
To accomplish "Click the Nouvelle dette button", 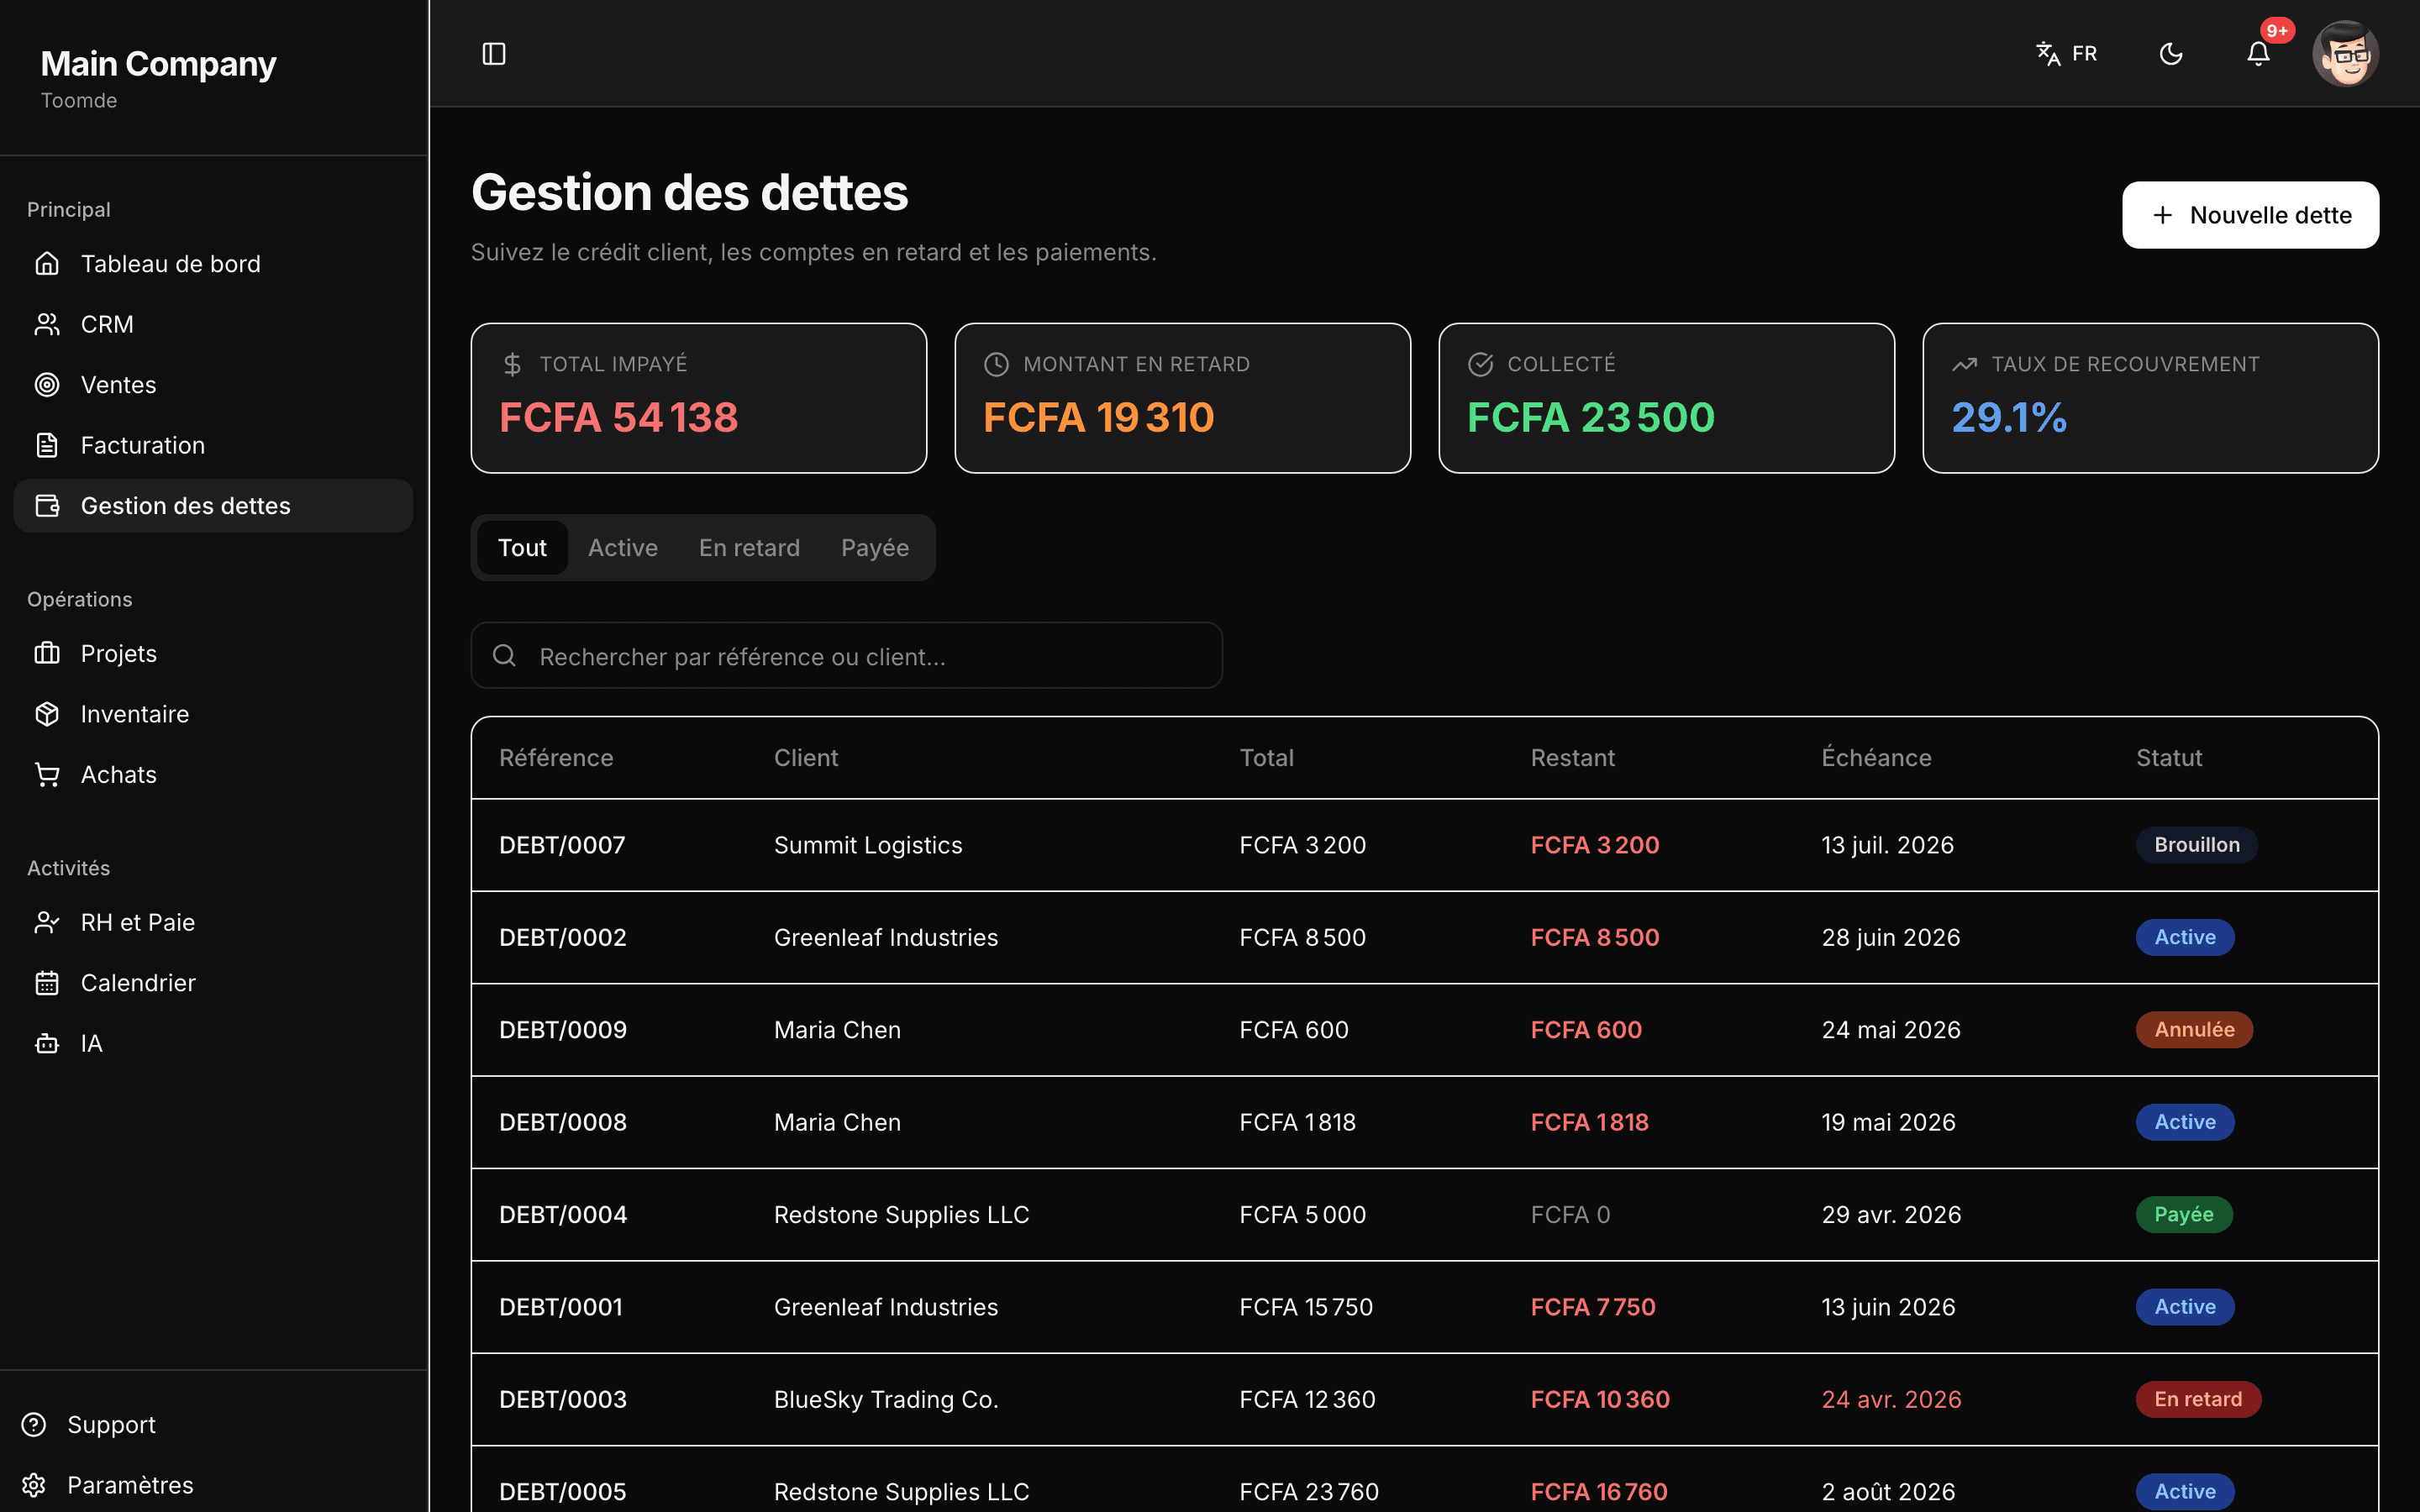I will [x=2250, y=215].
